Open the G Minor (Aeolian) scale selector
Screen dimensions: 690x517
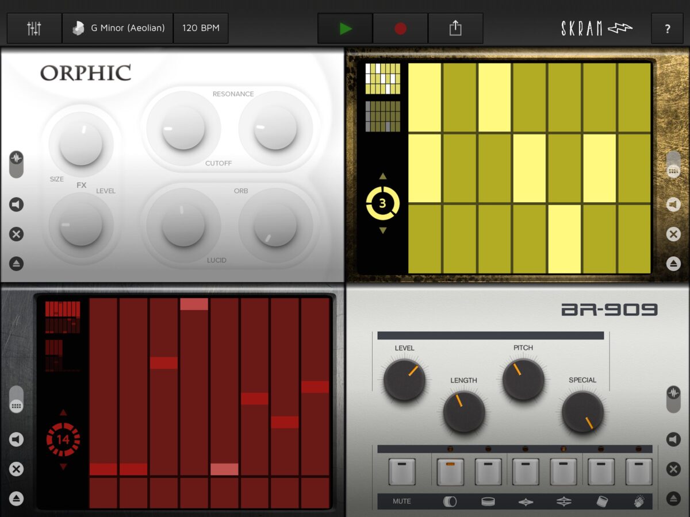pos(118,28)
